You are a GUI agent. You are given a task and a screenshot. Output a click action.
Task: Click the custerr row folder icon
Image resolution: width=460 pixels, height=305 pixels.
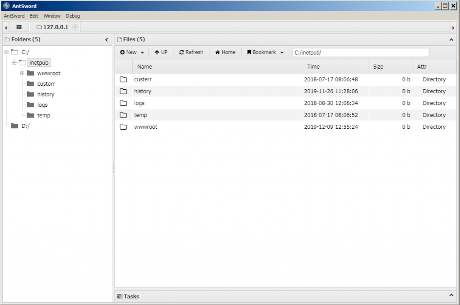point(124,79)
